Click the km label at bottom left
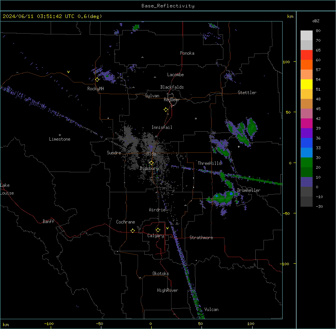 (x=6, y=325)
